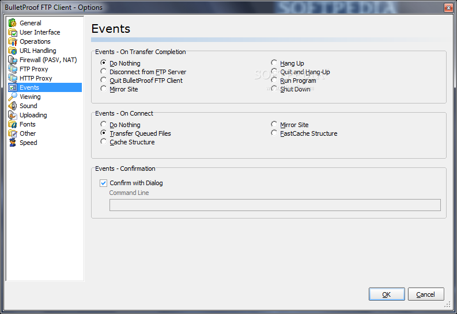Viewport: 457px width, 314px height.
Task: Click the User Interface folder icon
Action: [13, 32]
